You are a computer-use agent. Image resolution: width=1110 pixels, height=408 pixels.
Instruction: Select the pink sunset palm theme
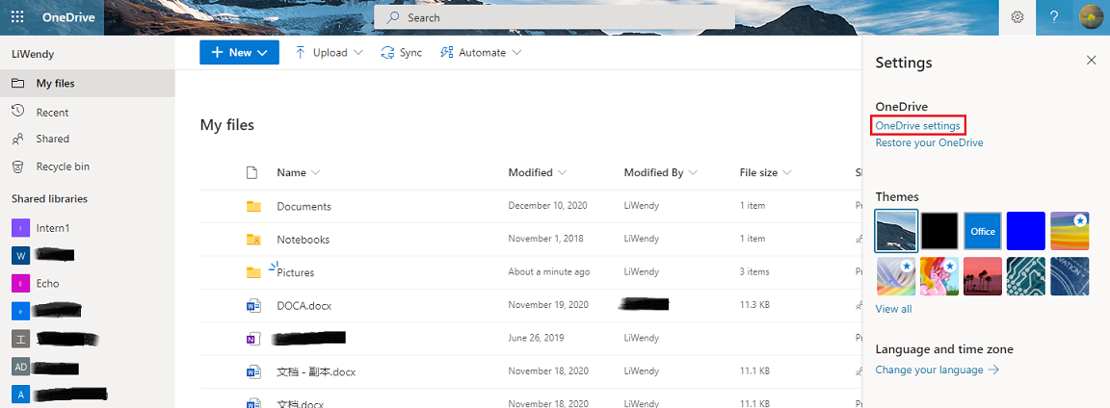983,276
